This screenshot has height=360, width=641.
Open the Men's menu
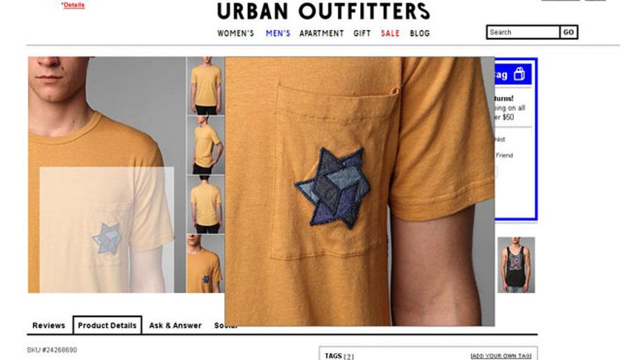pos(278,33)
